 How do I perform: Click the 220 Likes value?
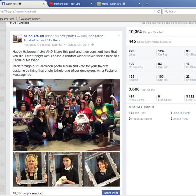point(132,53)
